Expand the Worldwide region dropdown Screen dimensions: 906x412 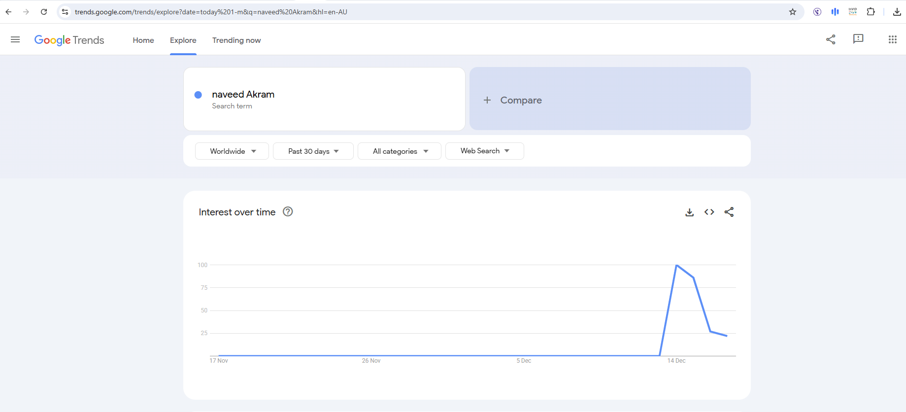point(232,151)
